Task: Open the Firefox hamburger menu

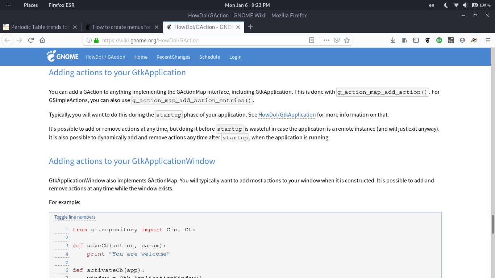Action: point(488,40)
